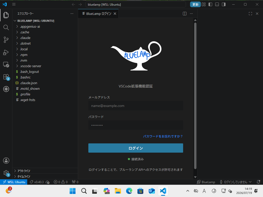Open the errors and warnings status item
The image size is (263, 197).
[61, 182]
